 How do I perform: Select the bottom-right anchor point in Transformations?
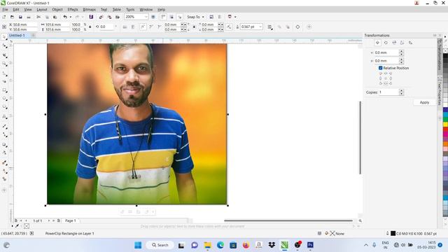(391, 83)
